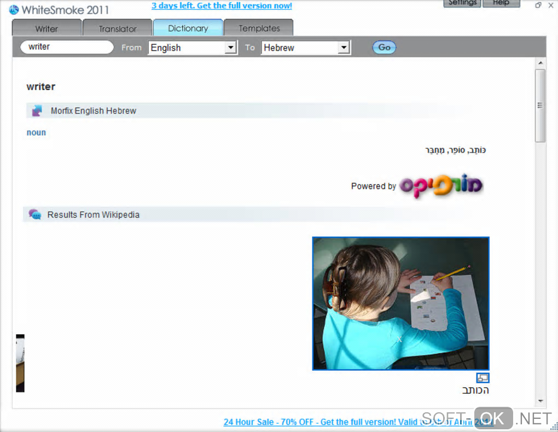This screenshot has height=432, width=558.
Task: Click the 'Powered by' text
Action: [373, 186]
